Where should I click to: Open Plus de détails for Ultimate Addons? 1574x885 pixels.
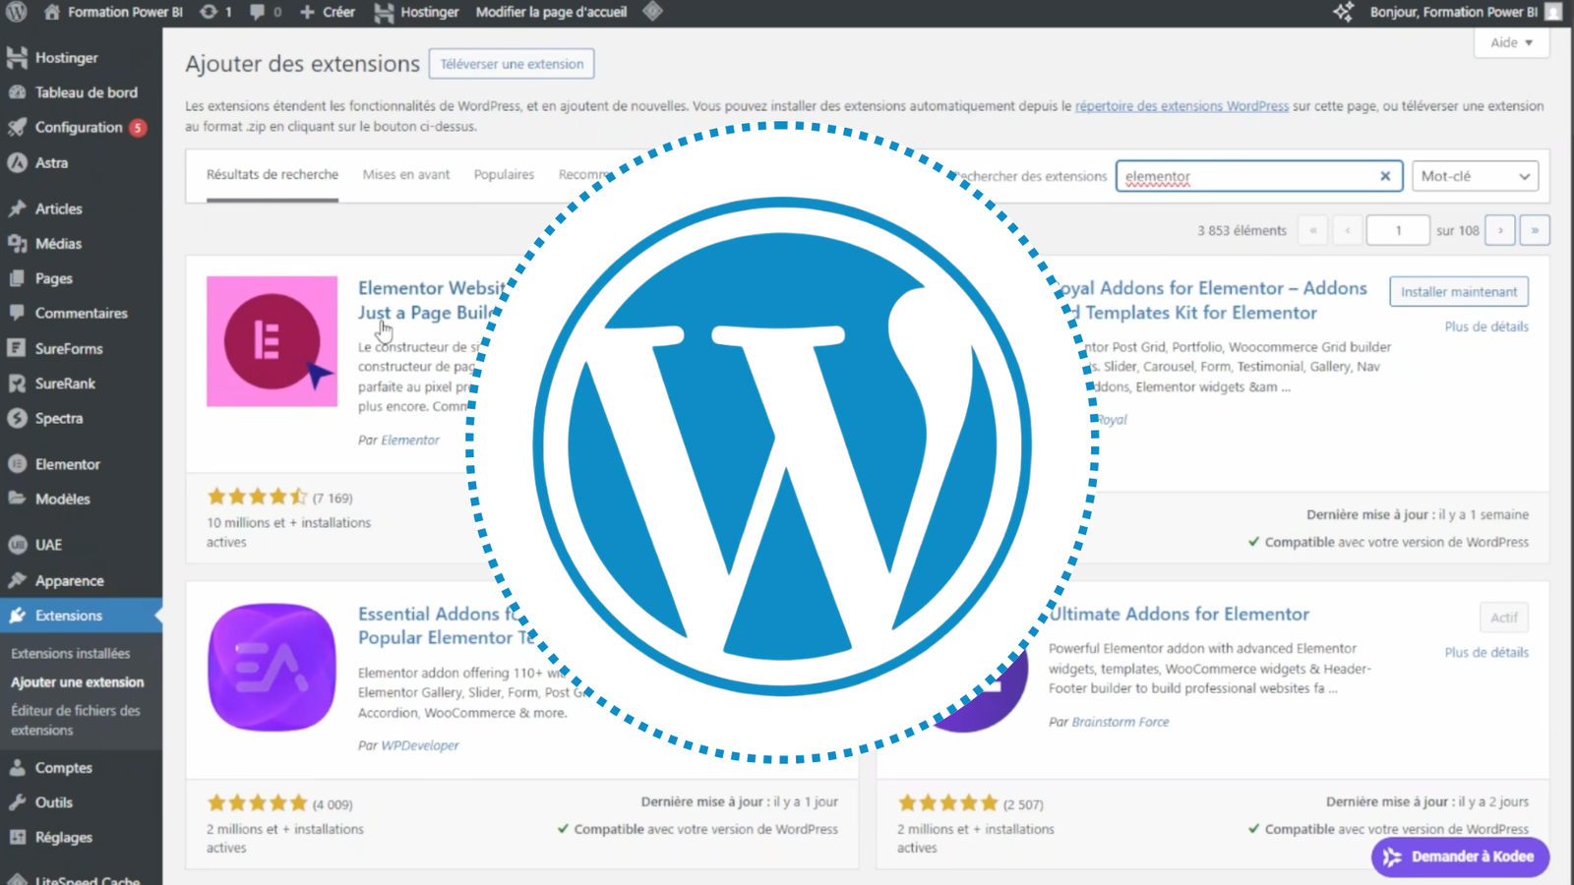point(1485,652)
